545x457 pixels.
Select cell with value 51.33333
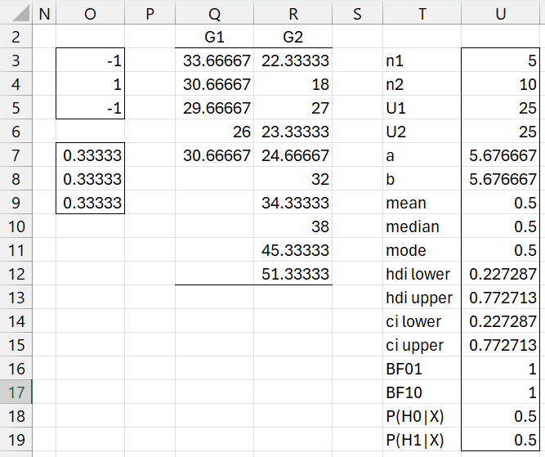pyautogui.click(x=293, y=274)
